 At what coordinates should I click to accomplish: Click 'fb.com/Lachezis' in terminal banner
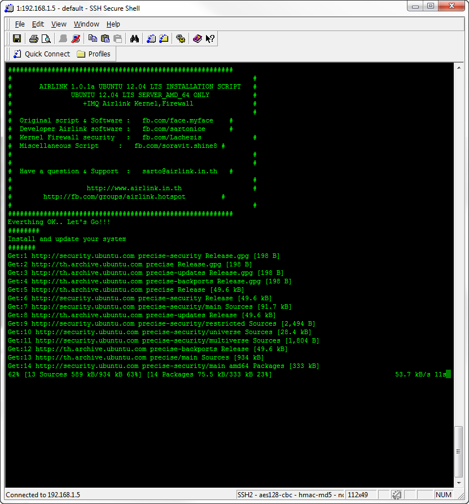click(x=172, y=138)
